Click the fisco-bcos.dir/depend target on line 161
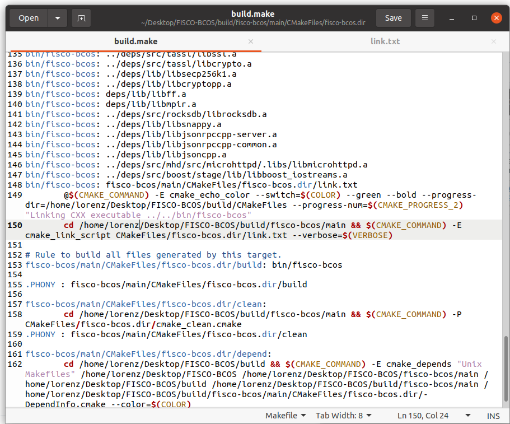The width and height of the screenshot is (510, 424). [146, 354]
